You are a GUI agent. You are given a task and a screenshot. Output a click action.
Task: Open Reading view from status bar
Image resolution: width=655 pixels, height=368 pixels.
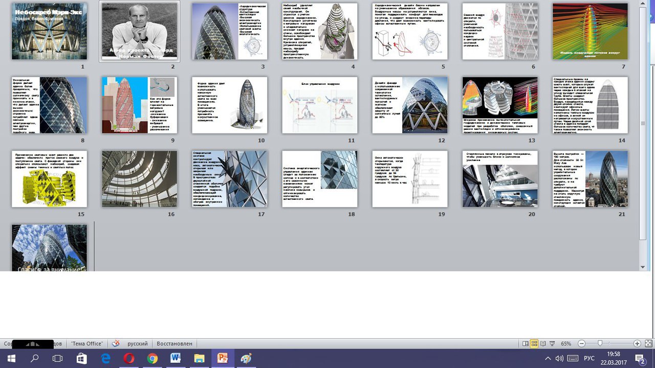coord(542,344)
